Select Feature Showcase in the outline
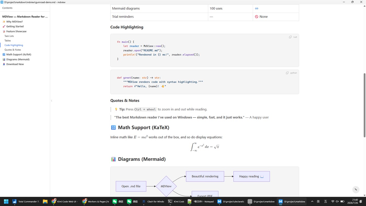 (x=16, y=31)
